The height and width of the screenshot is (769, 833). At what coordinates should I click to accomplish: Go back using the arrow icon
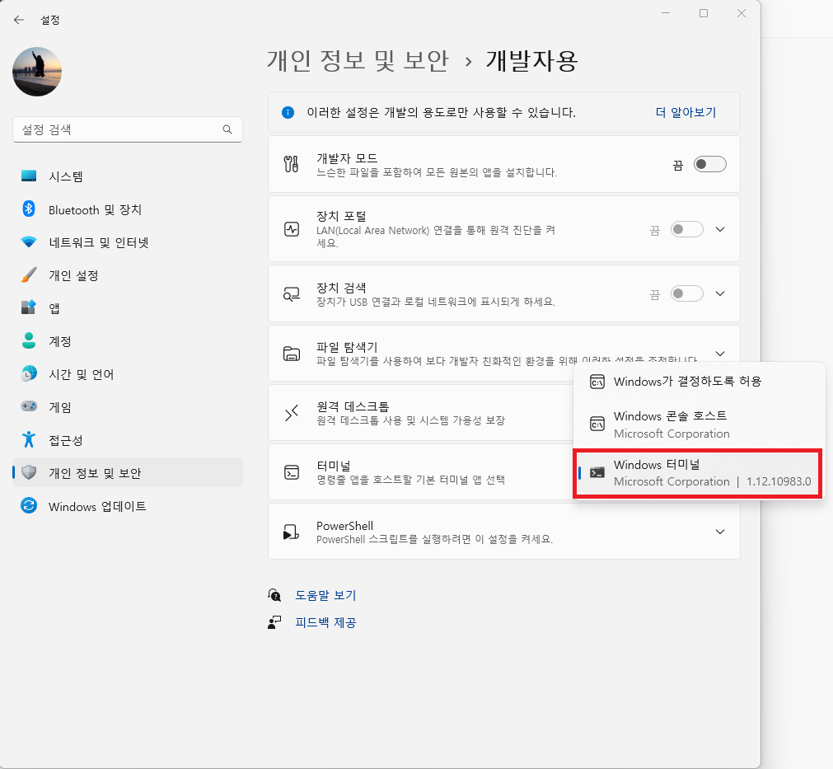point(19,20)
